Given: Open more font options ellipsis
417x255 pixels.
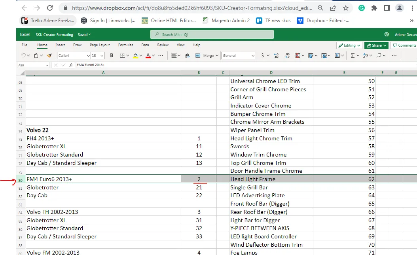Looking at the screenshot, I should point(161,55).
